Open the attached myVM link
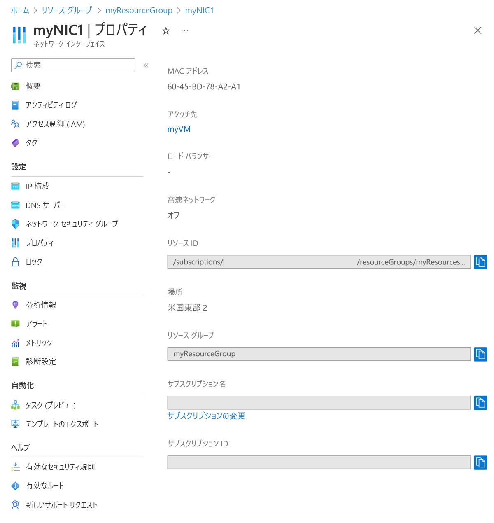The height and width of the screenshot is (523, 494). click(x=179, y=129)
